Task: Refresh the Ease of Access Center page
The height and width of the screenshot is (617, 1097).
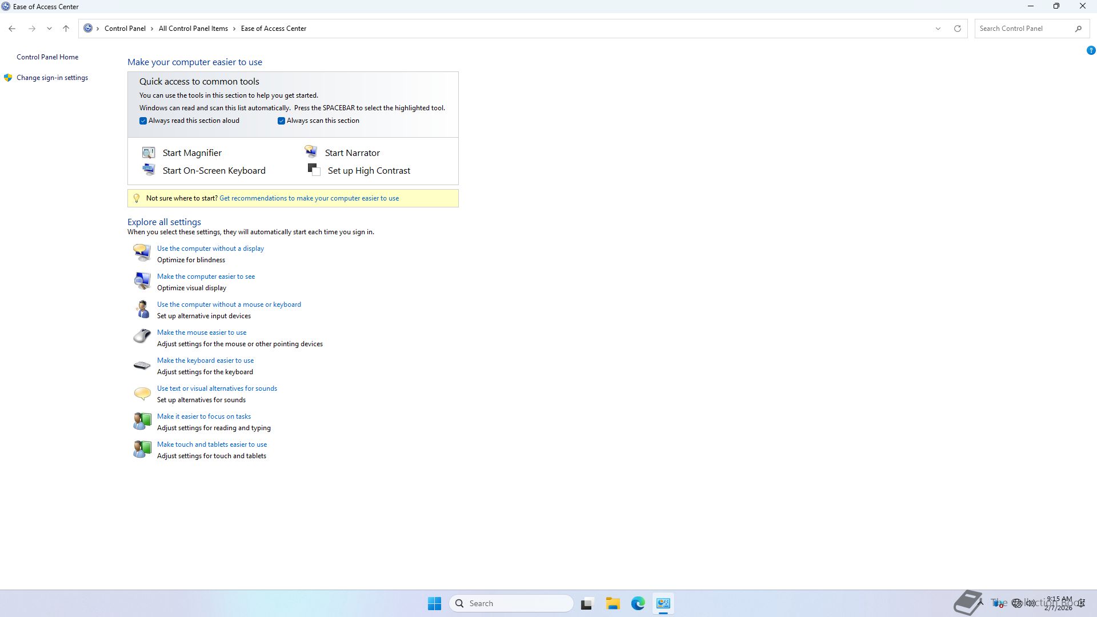Action: pos(958,29)
